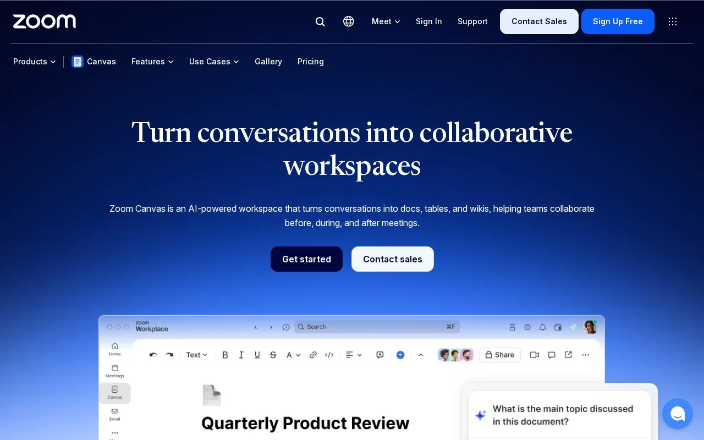704x440 pixels.
Task: Collapse the preview toolbar with the up chevron
Action: point(421,355)
